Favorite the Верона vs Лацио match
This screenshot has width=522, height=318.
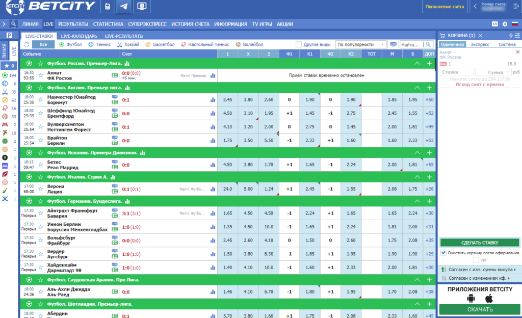41,189
